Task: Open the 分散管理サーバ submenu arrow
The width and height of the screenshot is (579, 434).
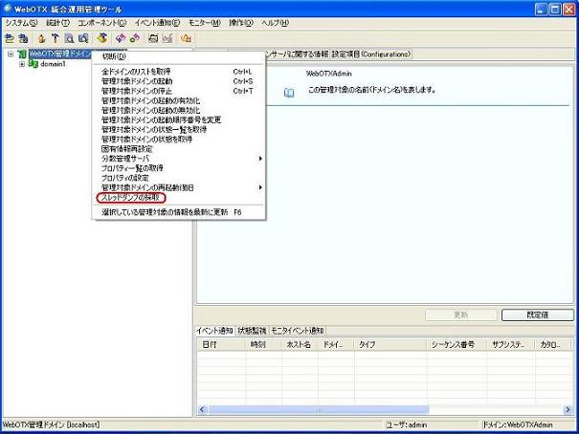Action: pyautogui.click(x=260, y=159)
